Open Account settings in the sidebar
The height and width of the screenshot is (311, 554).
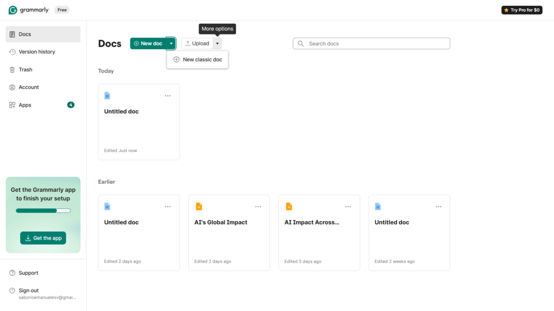click(43, 87)
